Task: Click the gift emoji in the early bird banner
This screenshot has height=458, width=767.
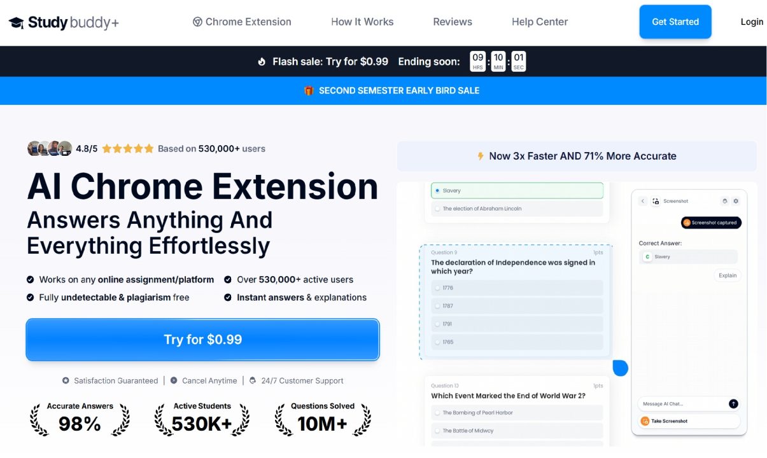Action: tap(309, 90)
